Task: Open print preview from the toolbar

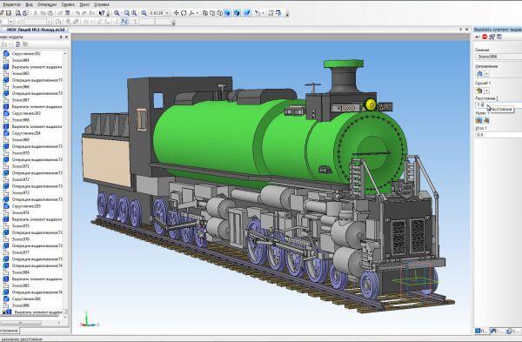Action: tap(18, 13)
